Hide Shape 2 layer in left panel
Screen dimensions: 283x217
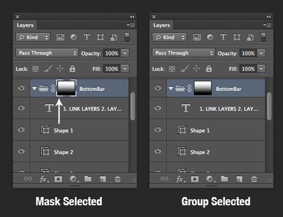pos(22,151)
